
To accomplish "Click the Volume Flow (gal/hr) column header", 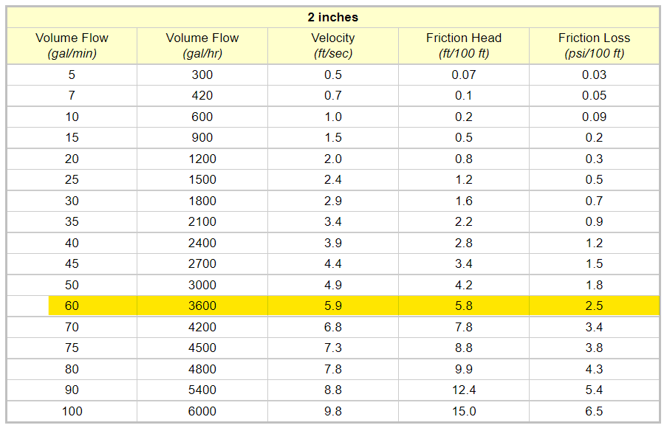I will [x=202, y=45].
